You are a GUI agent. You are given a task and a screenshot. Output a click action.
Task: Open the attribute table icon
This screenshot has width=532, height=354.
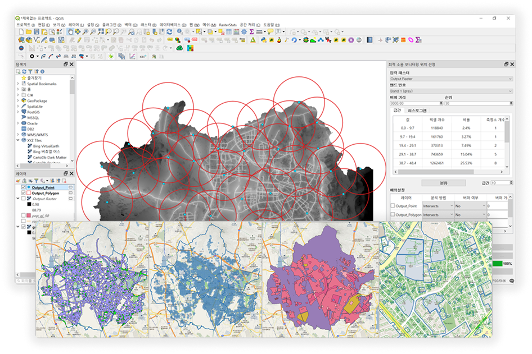[x=228, y=32]
